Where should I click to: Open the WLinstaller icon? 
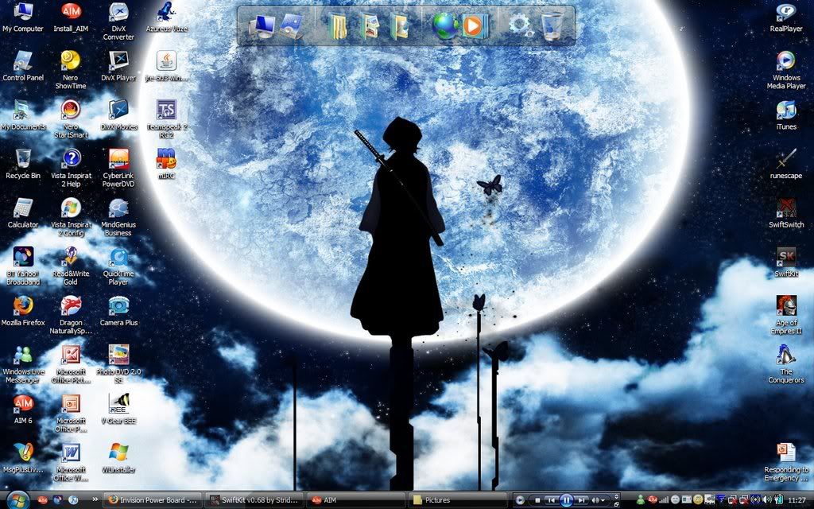(x=118, y=459)
